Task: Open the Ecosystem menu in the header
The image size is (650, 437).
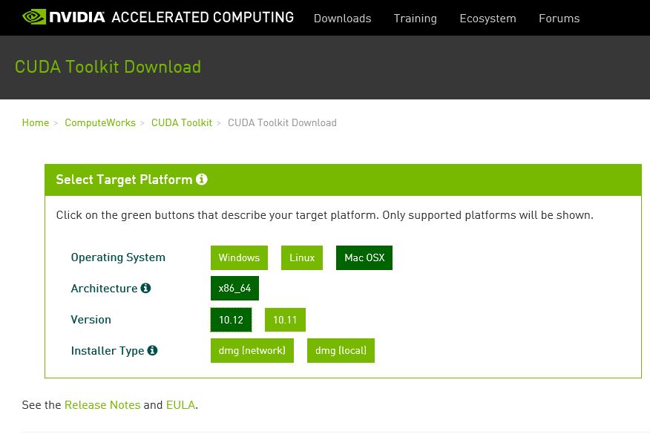Action: [x=488, y=19]
